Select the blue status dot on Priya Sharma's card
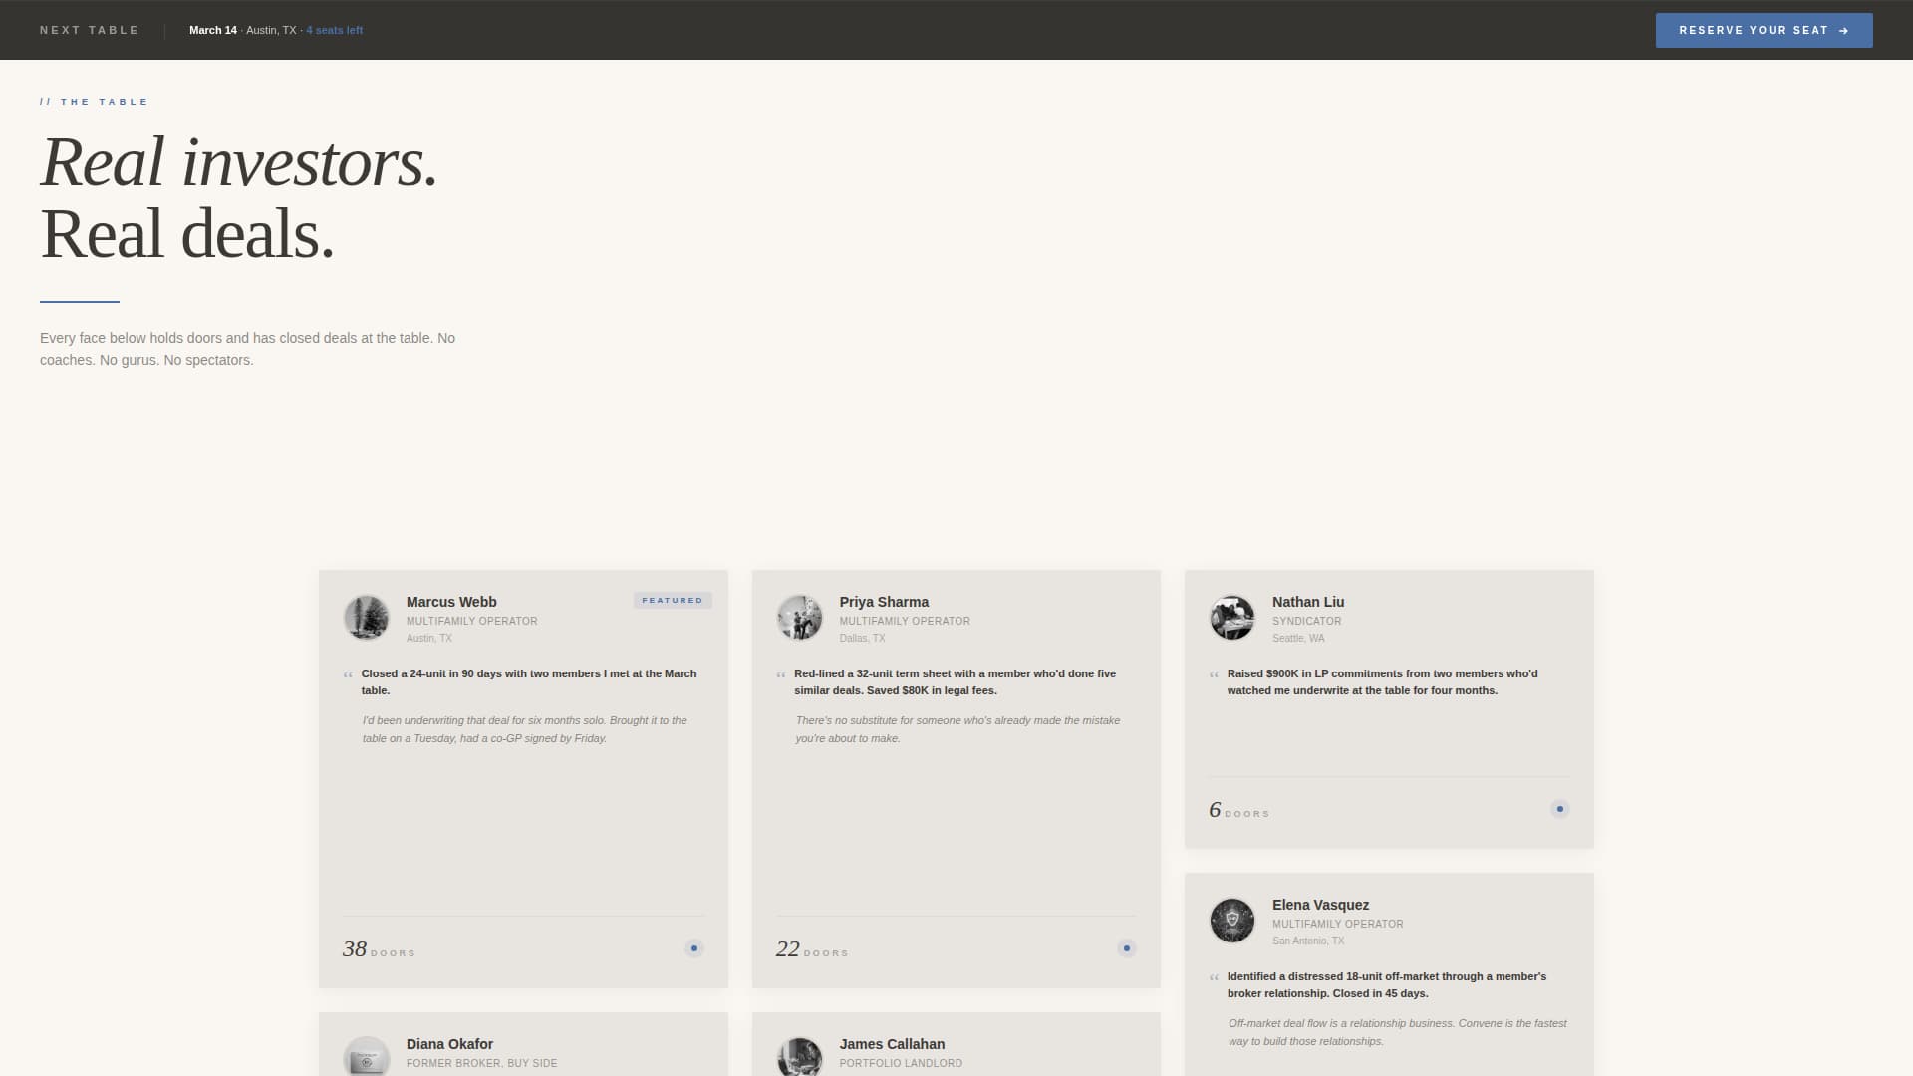Viewport: 1913px width, 1076px height. click(1126, 947)
